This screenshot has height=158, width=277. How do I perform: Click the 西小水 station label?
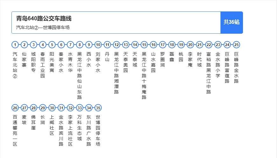click(89, 59)
